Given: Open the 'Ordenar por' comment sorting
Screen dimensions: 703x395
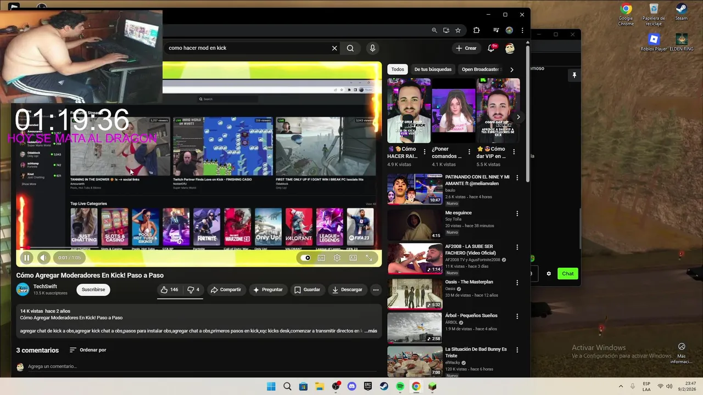Looking at the screenshot, I should pos(88,350).
